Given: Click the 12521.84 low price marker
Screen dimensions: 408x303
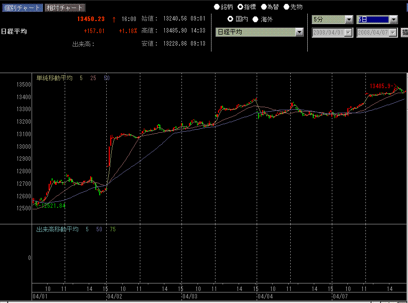Looking at the screenshot, I should coord(54,206).
